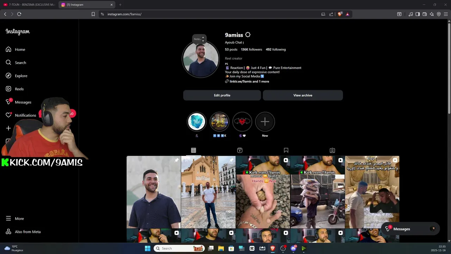Open profile options gear next to 9amiss
The height and width of the screenshot is (254, 451).
(248, 35)
